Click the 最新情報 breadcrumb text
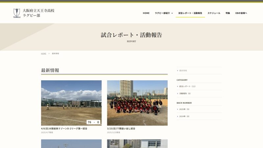 [x=55, y=54]
